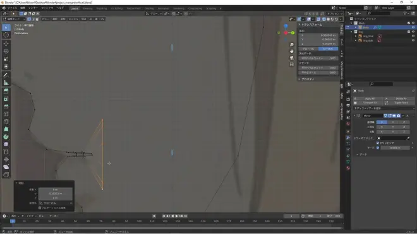This screenshot has width=417, height=234.
Task: Click the pan view hand icon
Action: (292, 51)
